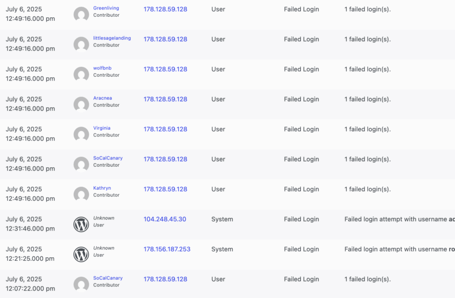Select Contributor role under Aracnea
Image resolution: width=455 pixels, height=298 pixels.
pyautogui.click(x=106, y=105)
